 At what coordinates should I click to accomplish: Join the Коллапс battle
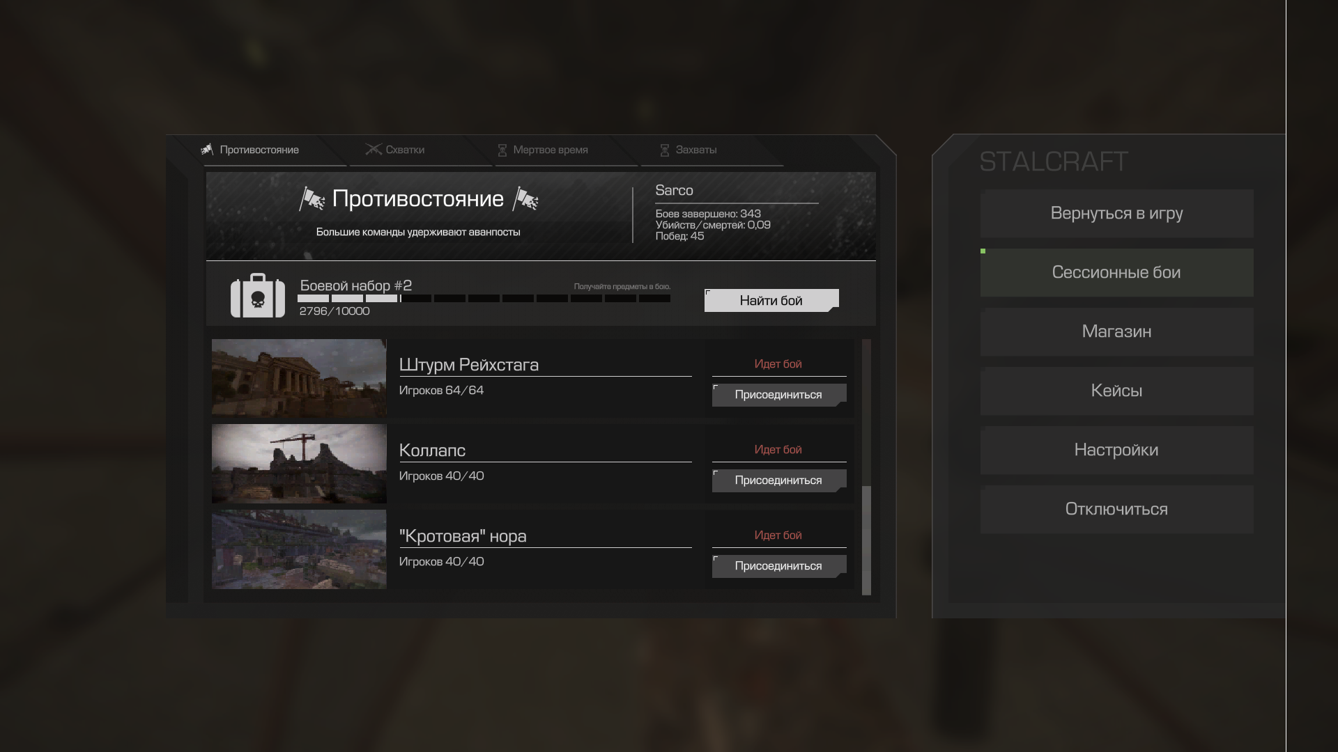point(779,480)
